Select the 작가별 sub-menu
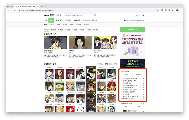189x120 pixels. click(65, 24)
